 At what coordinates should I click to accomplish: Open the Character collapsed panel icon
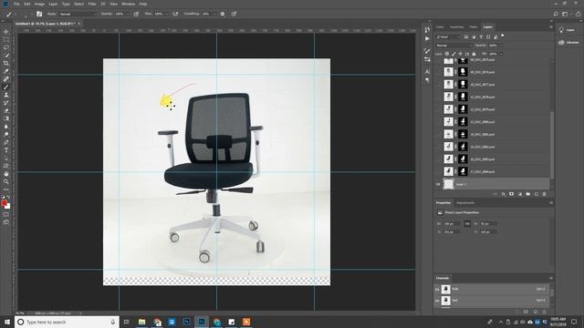[x=427, y=71]
